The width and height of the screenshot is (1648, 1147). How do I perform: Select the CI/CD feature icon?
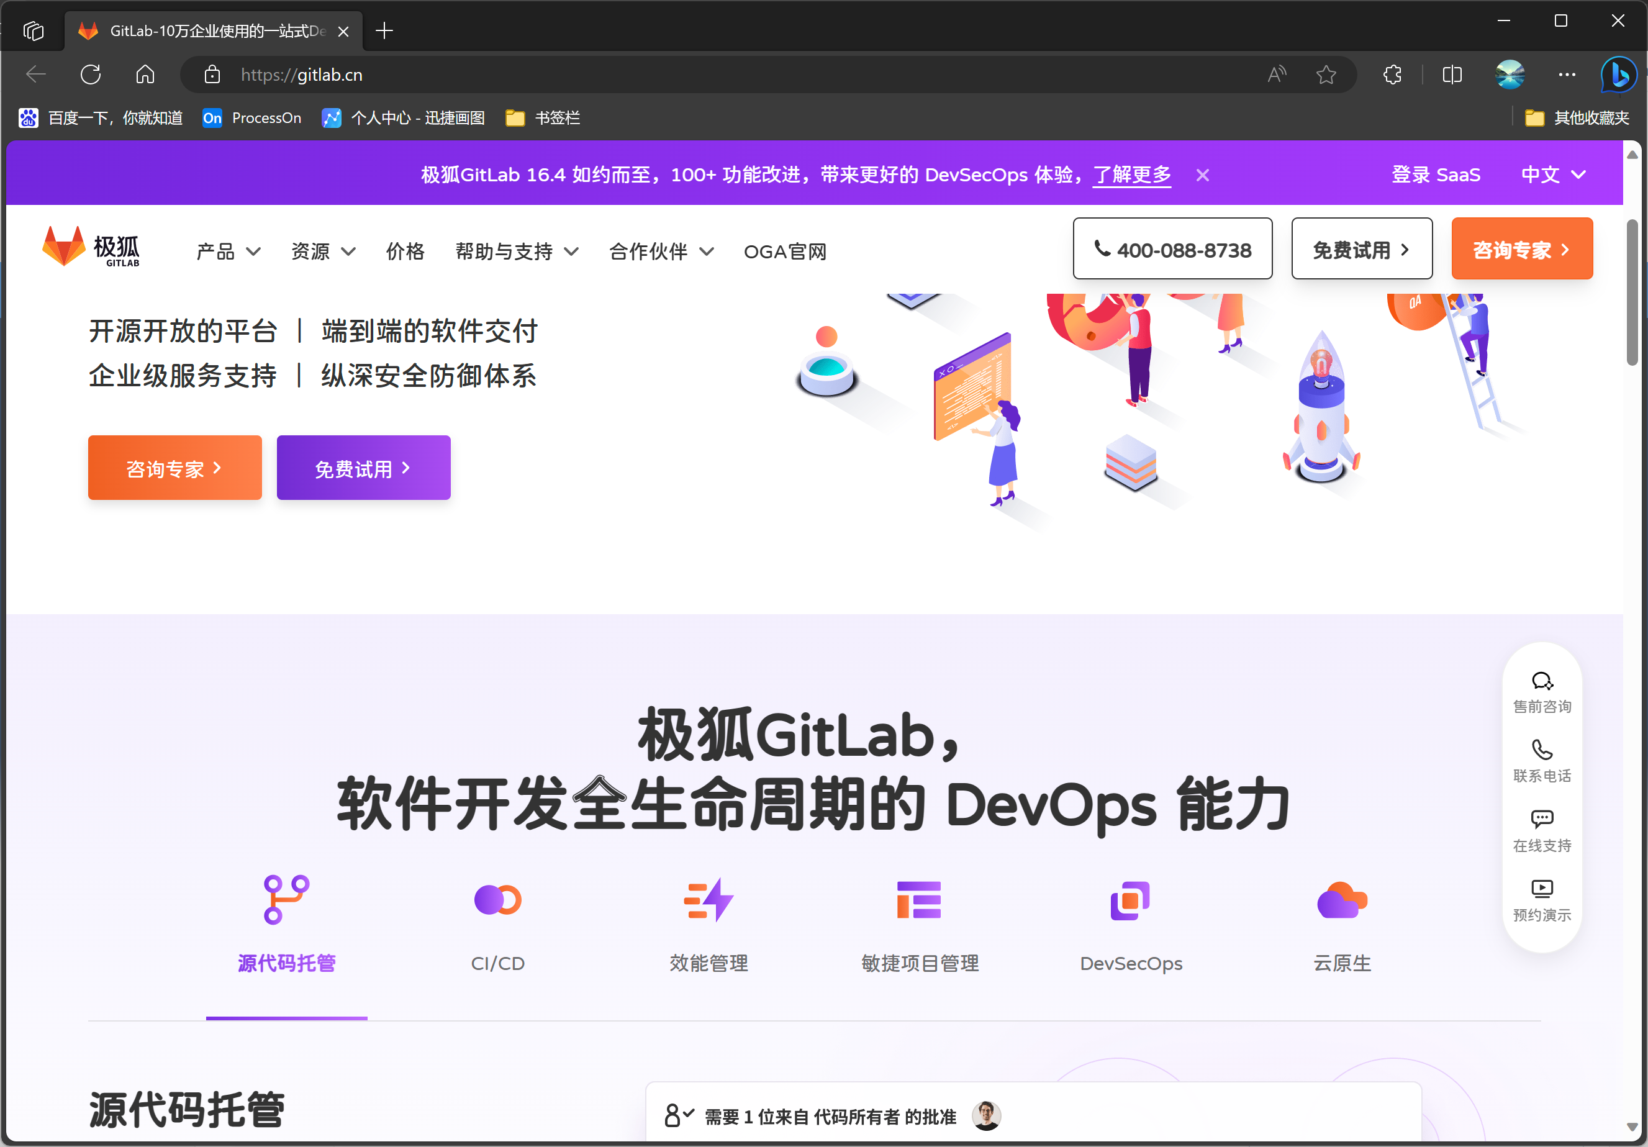(497, 900)
